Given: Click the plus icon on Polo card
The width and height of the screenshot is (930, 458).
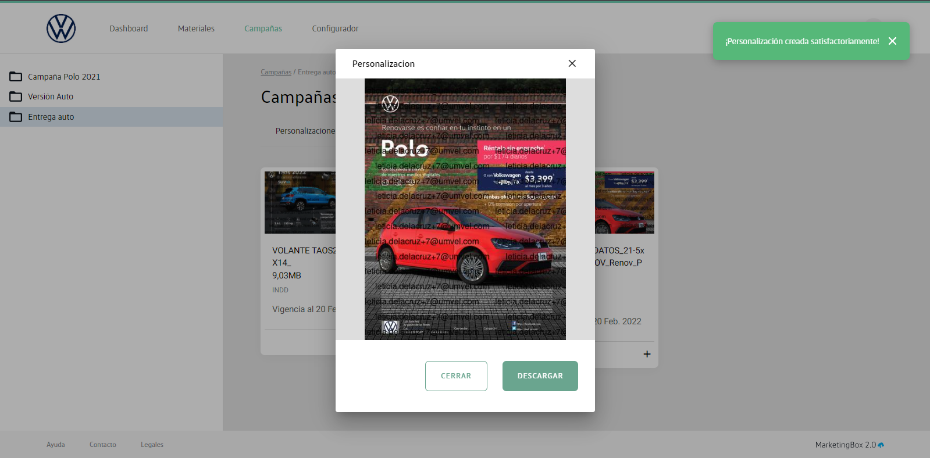Looking at the screenshot, I should (647, 354).
